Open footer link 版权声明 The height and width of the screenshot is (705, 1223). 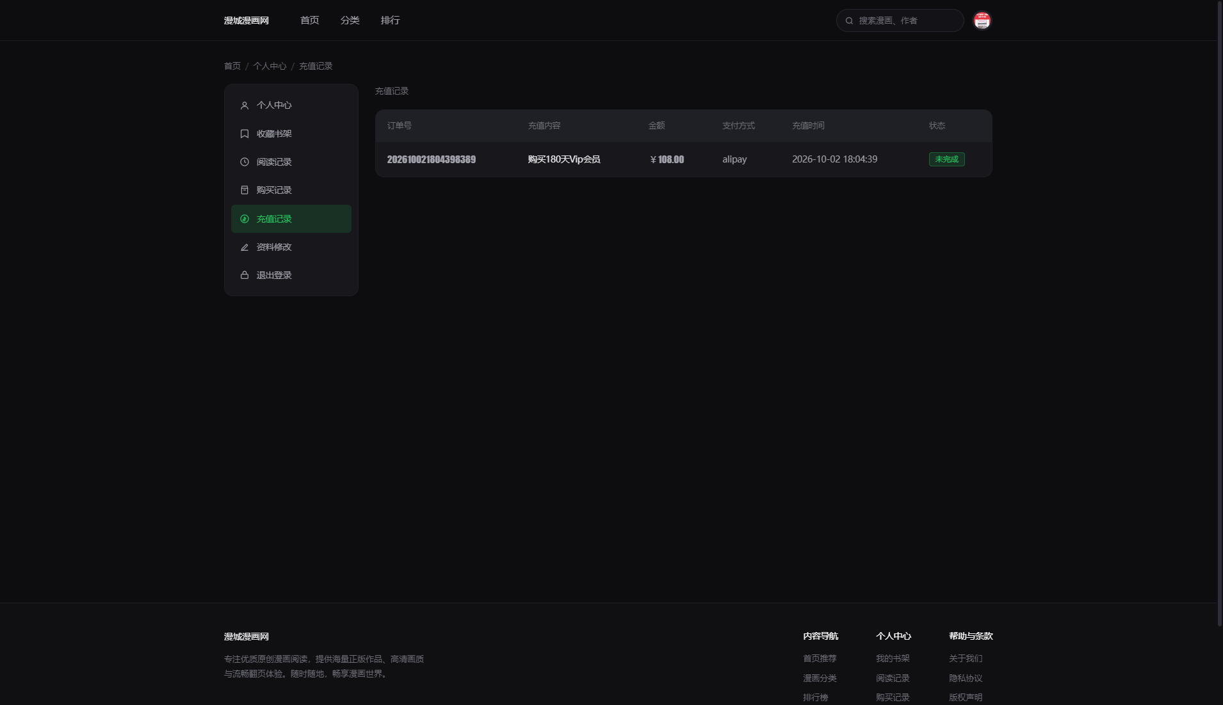(966, 697)
